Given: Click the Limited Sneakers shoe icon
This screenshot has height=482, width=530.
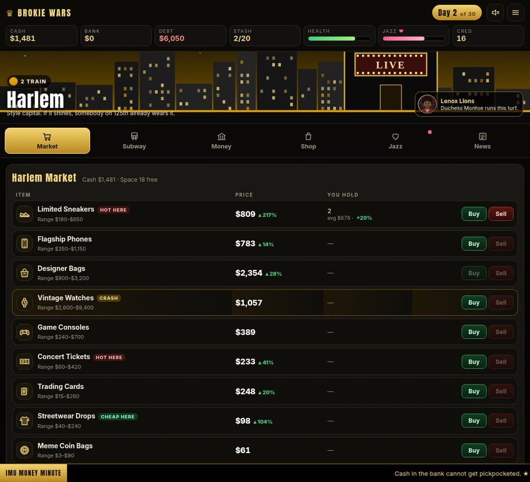Looking at the screenshot, I should pos(25,214).
